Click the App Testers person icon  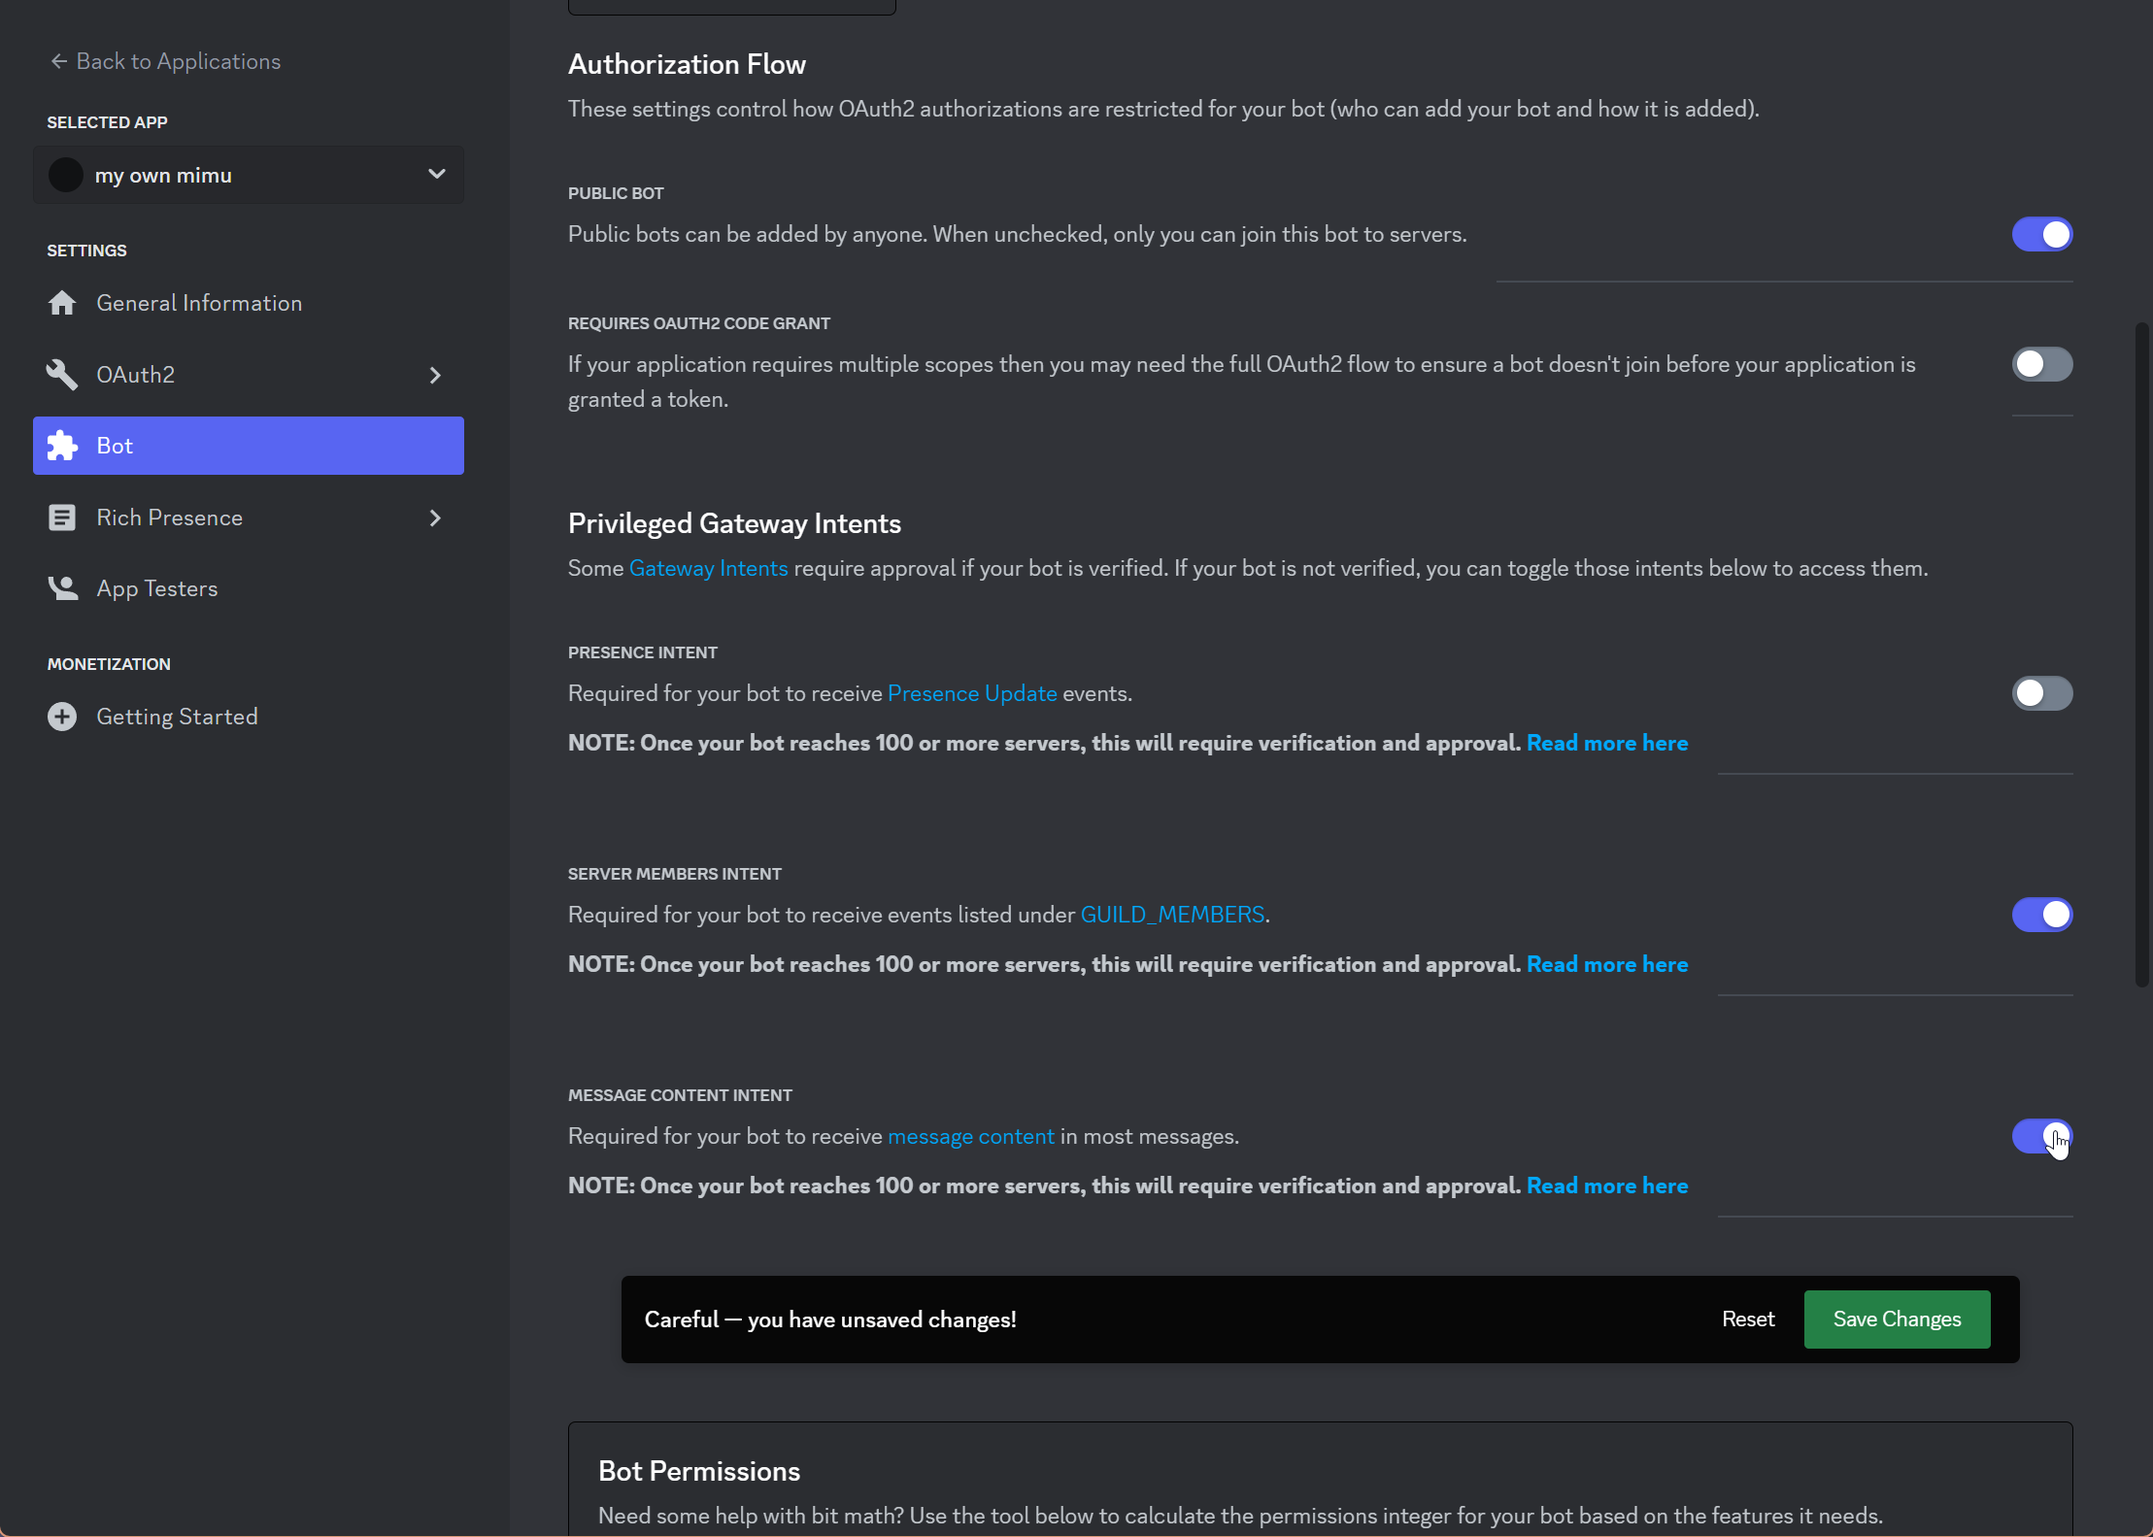(62, 588)
